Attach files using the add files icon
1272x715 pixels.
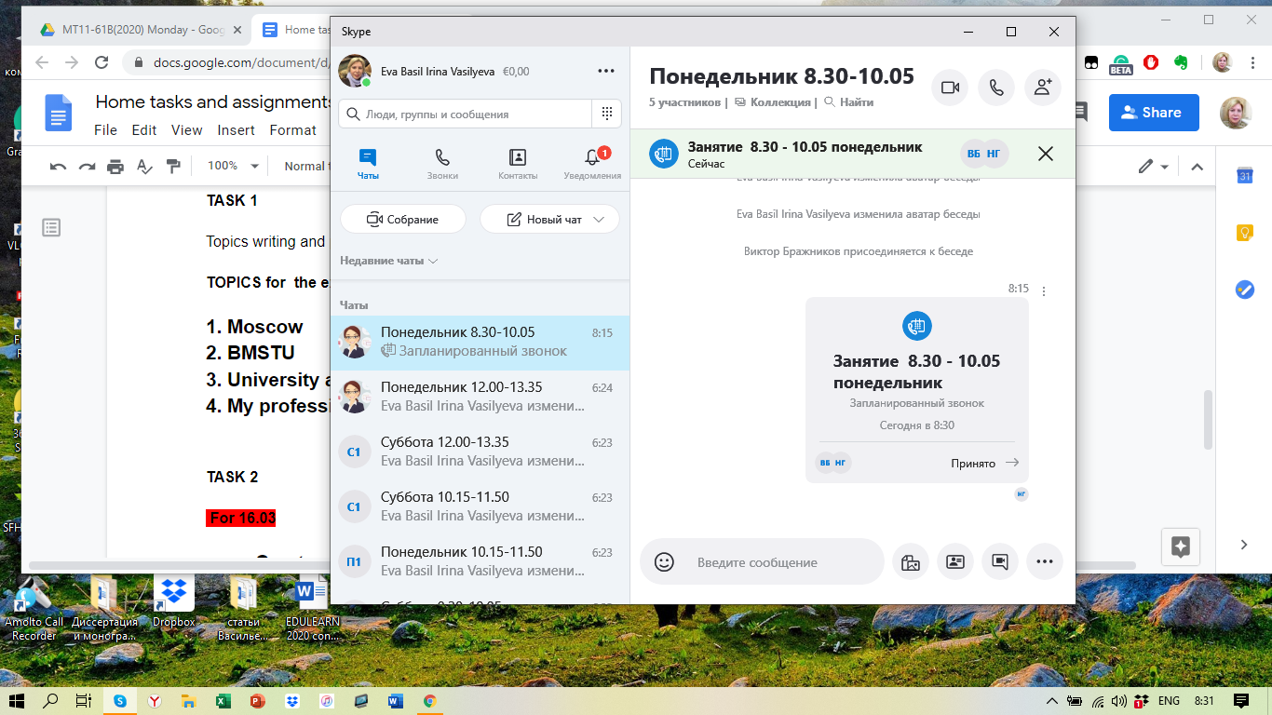(x=910, y=562)
